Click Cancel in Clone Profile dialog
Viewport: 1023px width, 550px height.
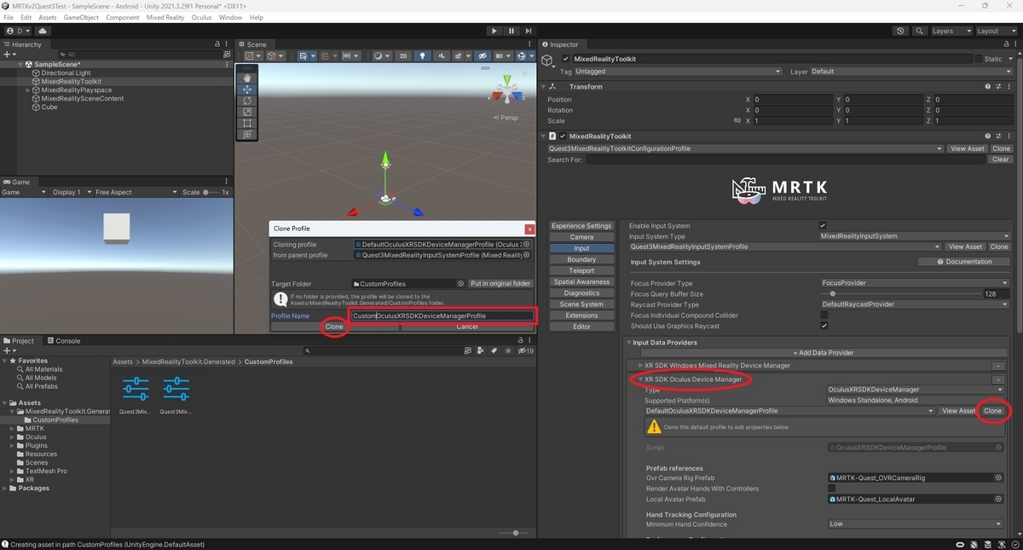pyautogui.click(x=467, y=327)
